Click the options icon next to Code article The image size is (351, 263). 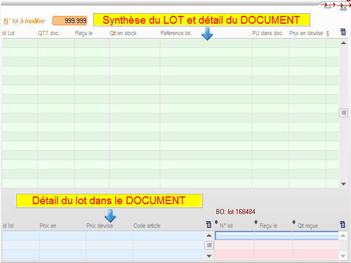pos(208,224)
